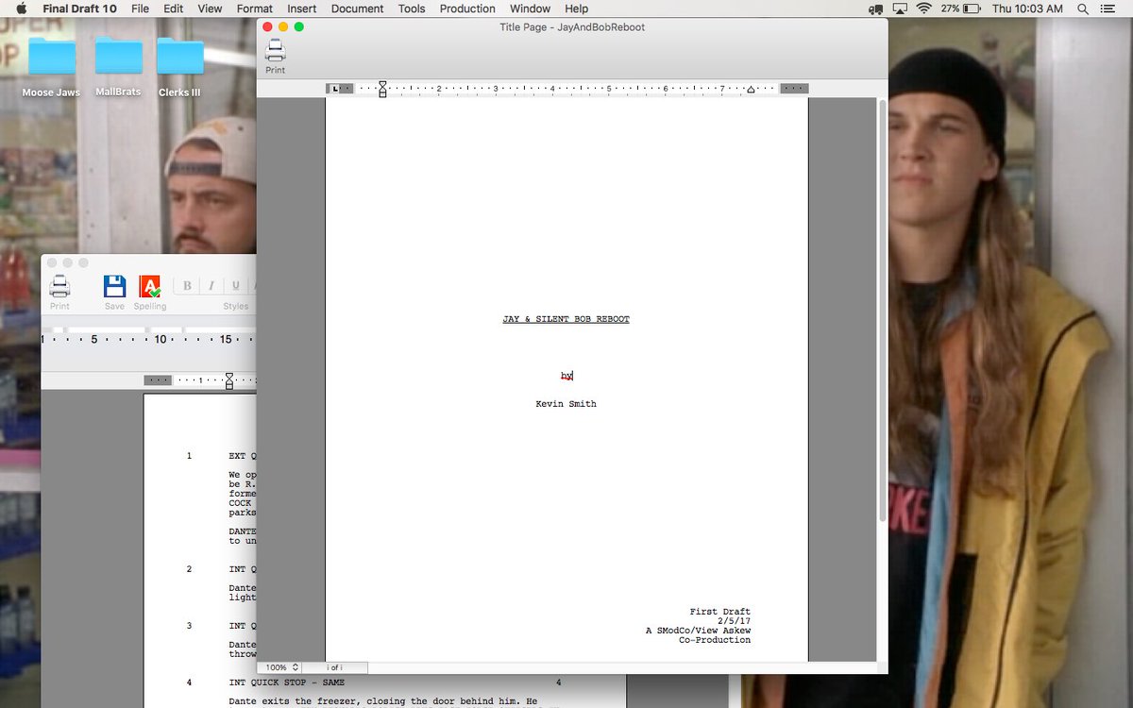Toggle Underline style in background window

236,286
